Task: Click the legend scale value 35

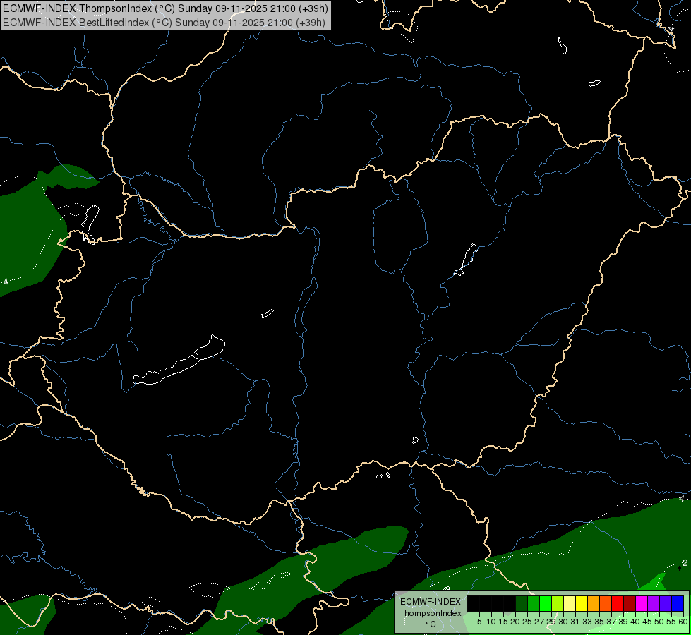Action: pos(599,622)
